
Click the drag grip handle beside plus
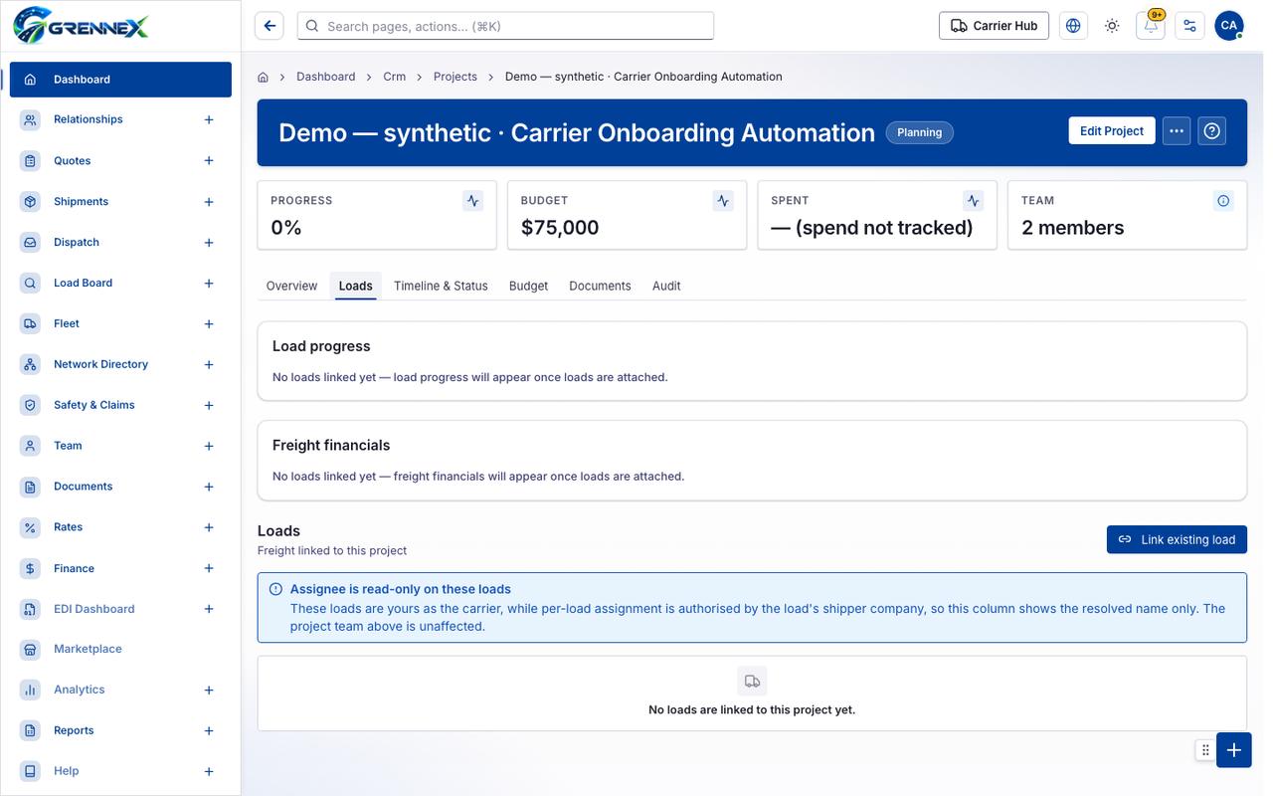point(1205,750)
